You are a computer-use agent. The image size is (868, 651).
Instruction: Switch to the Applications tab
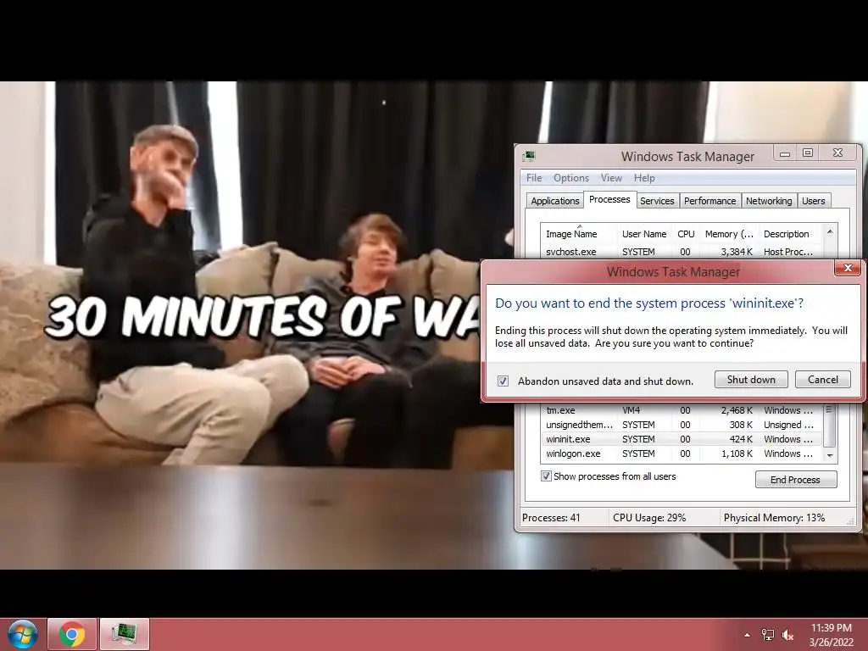tap(554, 201)
